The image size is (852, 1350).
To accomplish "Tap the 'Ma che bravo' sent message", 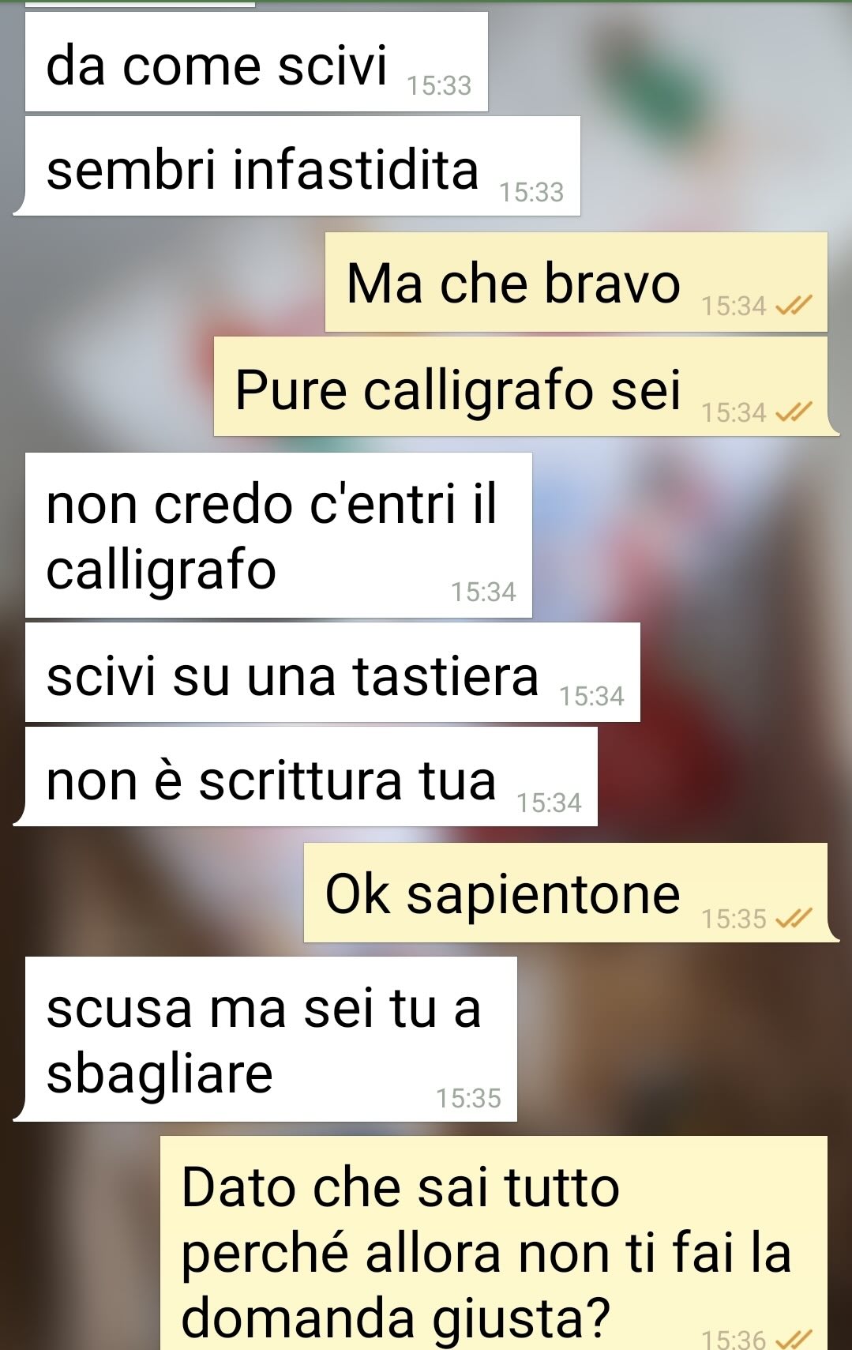I will (x=576, y=282).
